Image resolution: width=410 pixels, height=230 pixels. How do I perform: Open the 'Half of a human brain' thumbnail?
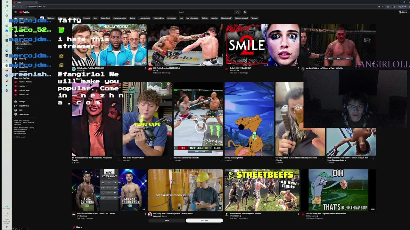tap(339, 190)
